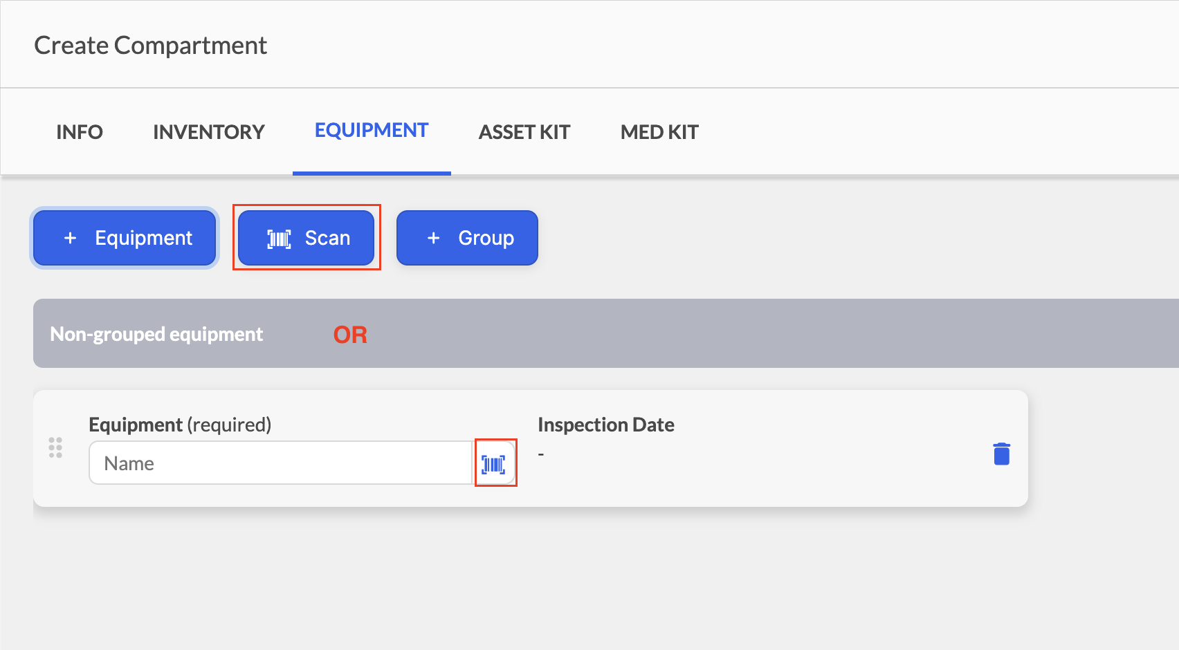Viewport: 1179px width, 650px height.
Task: Open the MED KIT tab
Action: click(659, 131)
